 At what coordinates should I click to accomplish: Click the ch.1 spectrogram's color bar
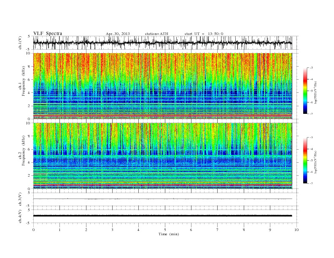[x=305, y=91]
